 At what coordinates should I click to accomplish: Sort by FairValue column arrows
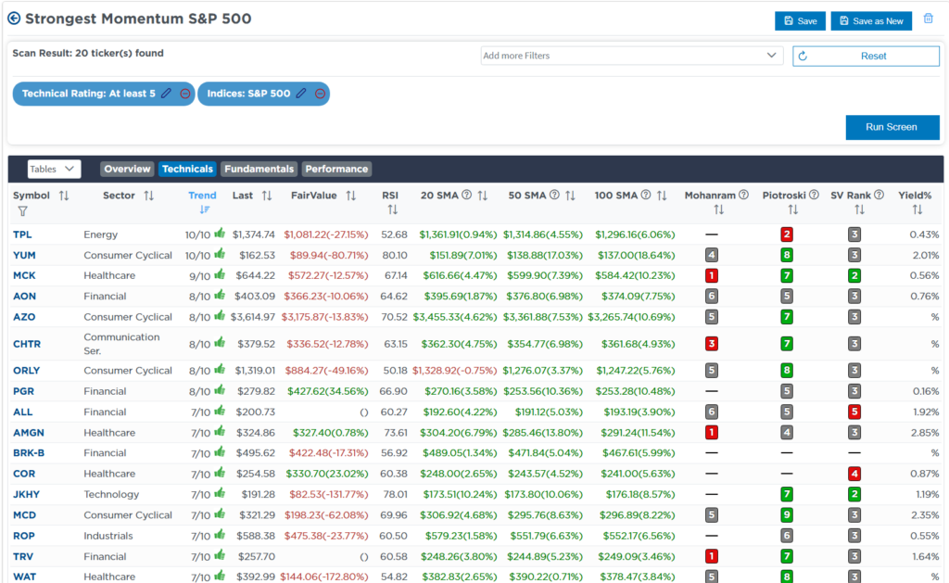coord(351,196)
